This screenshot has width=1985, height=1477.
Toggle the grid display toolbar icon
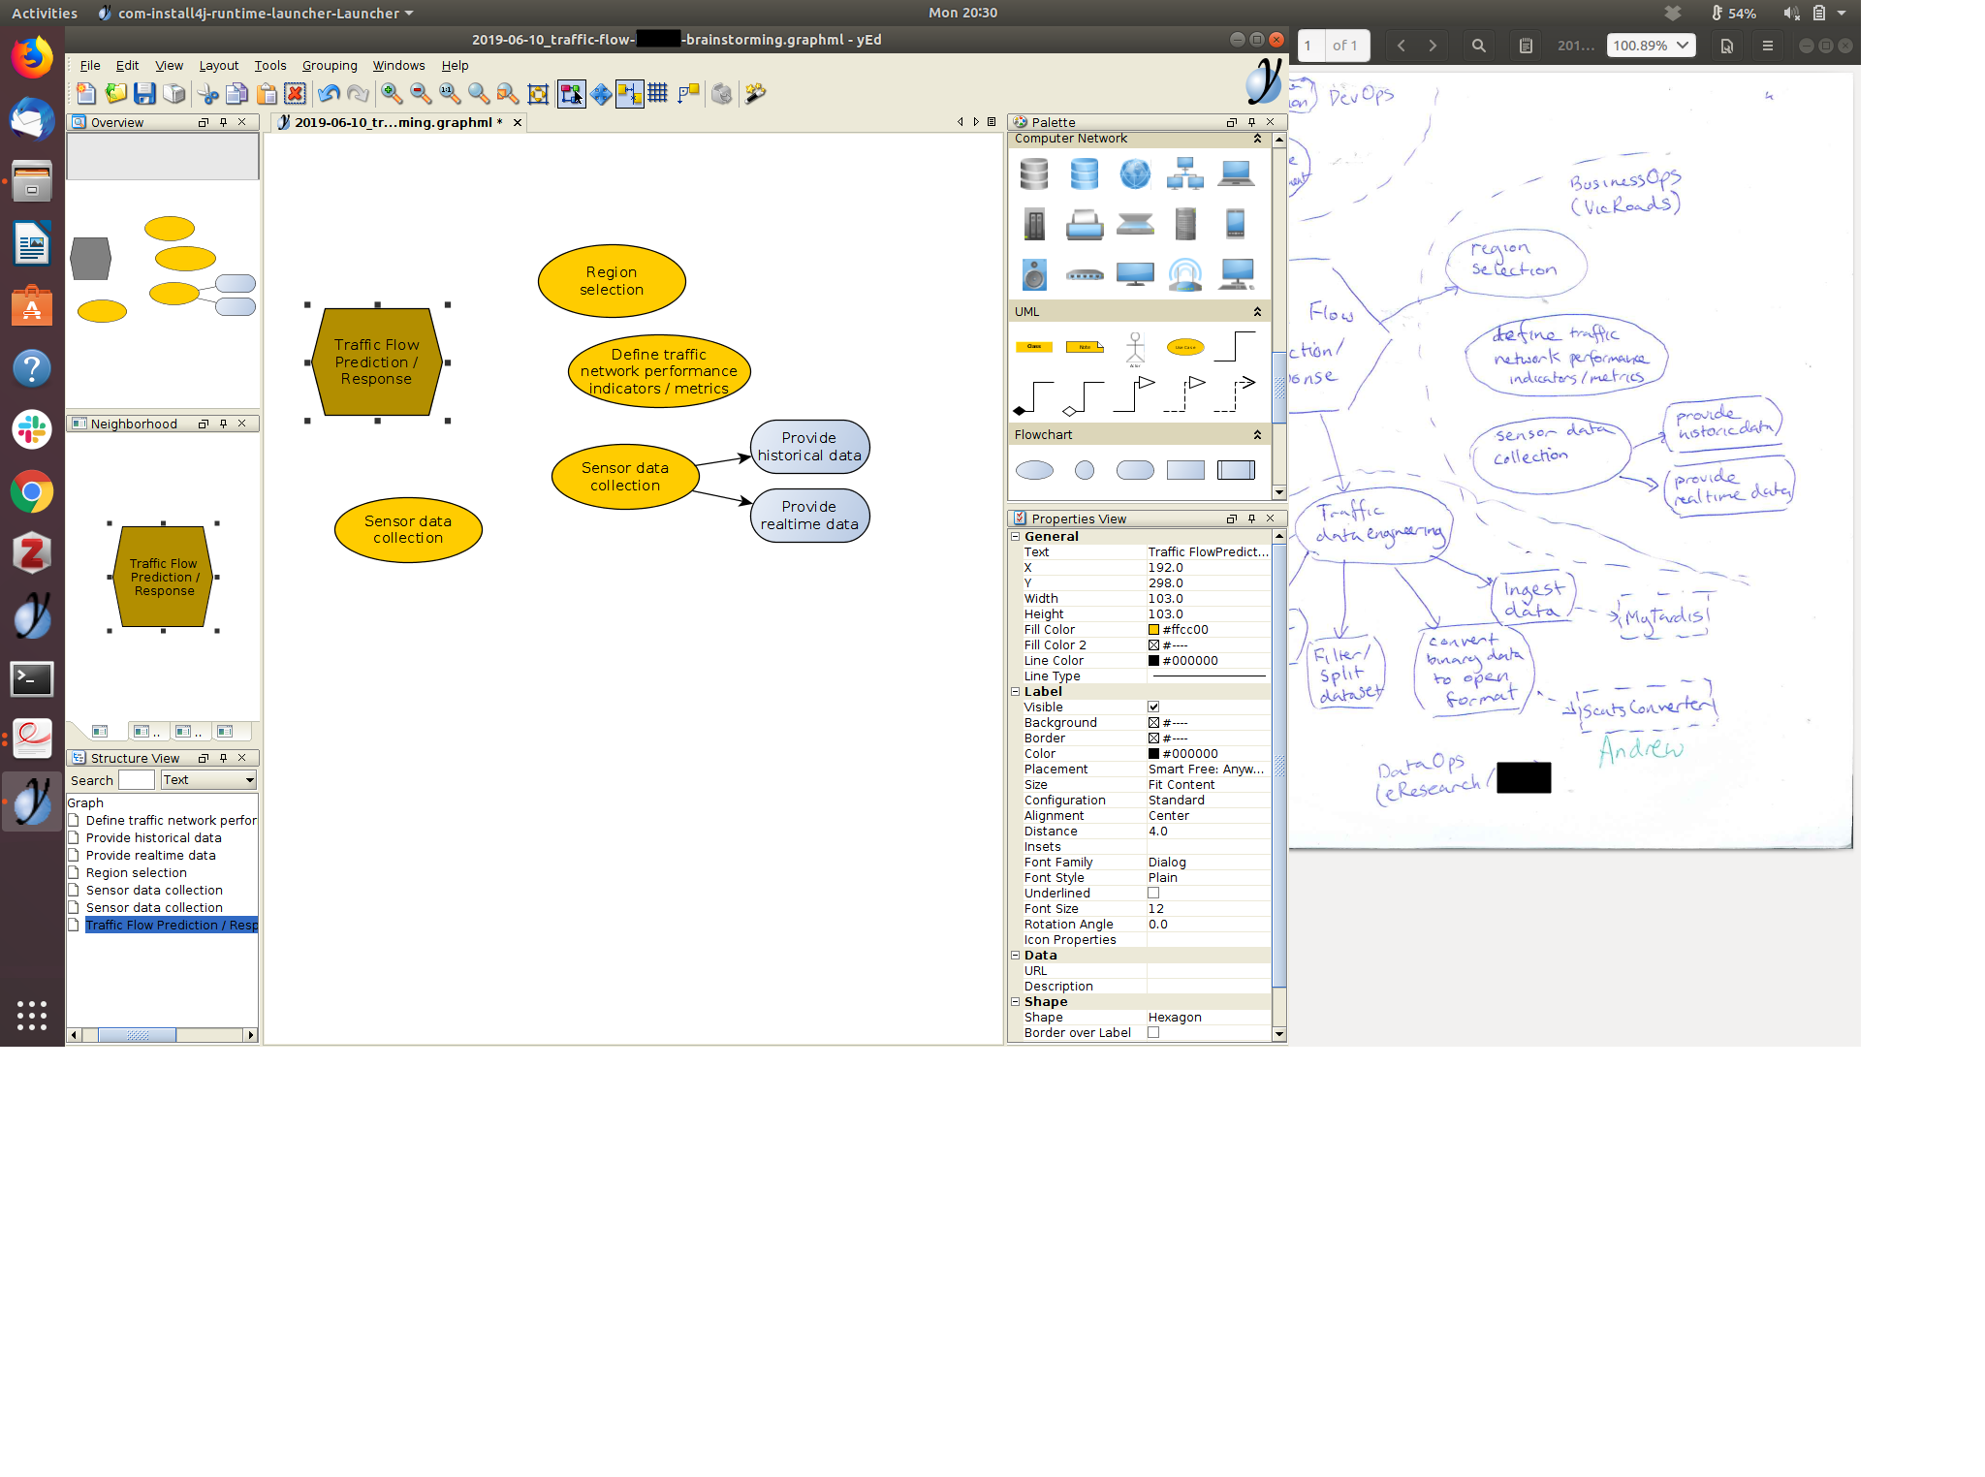pyautogui.click(x=658, y=94)
